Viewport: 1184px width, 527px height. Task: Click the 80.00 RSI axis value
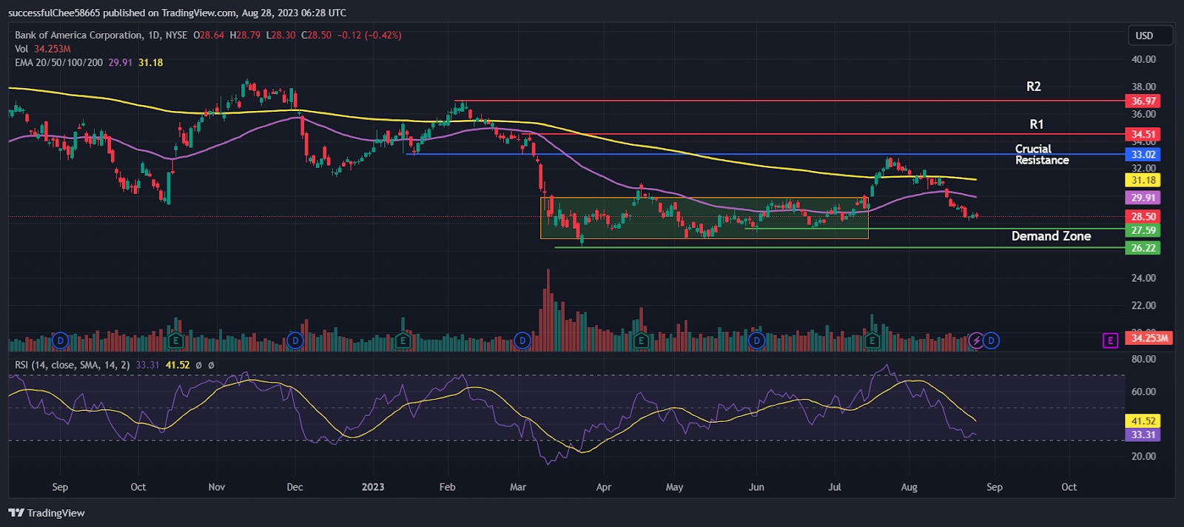[x=1143, y=359]
